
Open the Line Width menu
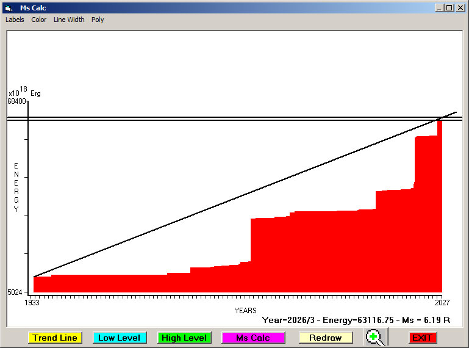tap(69, 20)
